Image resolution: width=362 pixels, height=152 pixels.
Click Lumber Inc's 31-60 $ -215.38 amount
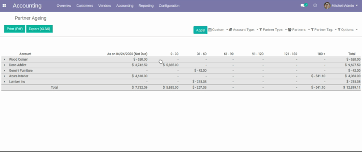point(199,81)
